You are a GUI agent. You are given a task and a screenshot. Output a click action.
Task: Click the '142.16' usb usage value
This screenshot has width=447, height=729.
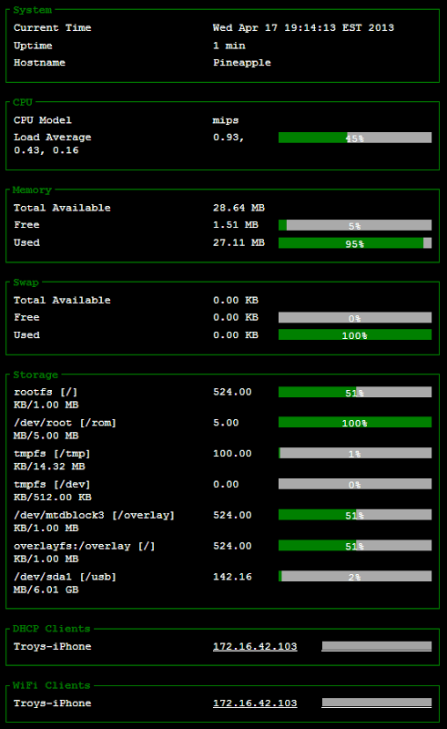tap(232, 577)
